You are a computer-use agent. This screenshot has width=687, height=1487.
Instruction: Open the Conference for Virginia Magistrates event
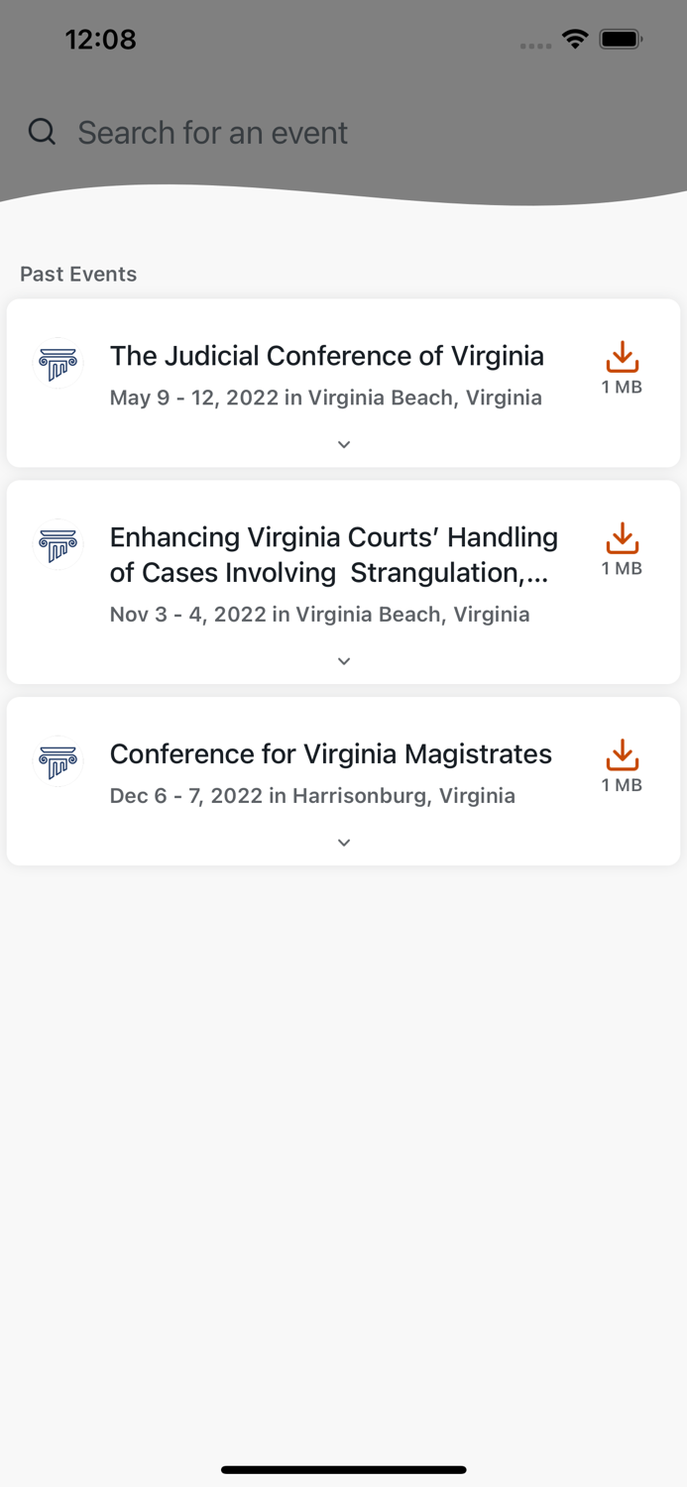(x=331, y=754)
